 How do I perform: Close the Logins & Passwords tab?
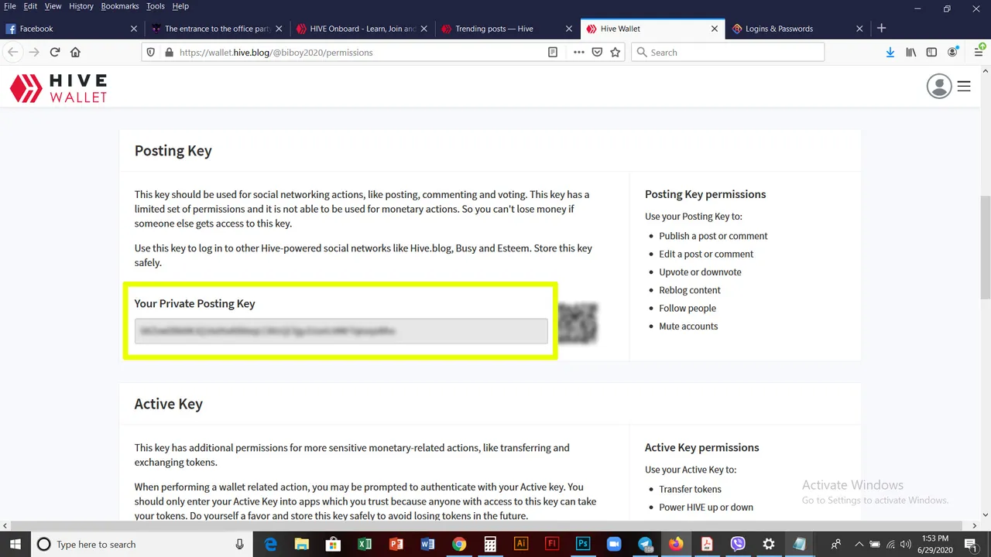(859, 29)
